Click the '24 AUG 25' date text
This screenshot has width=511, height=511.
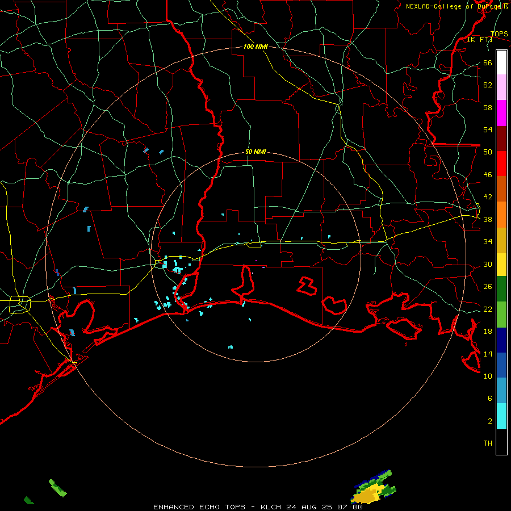tap(309, 507)
